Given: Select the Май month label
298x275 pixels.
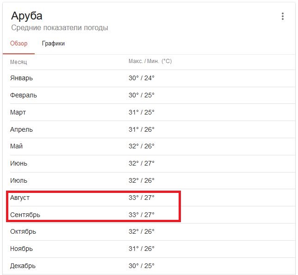Looking at the screenshot, I should tap(16, 146).
